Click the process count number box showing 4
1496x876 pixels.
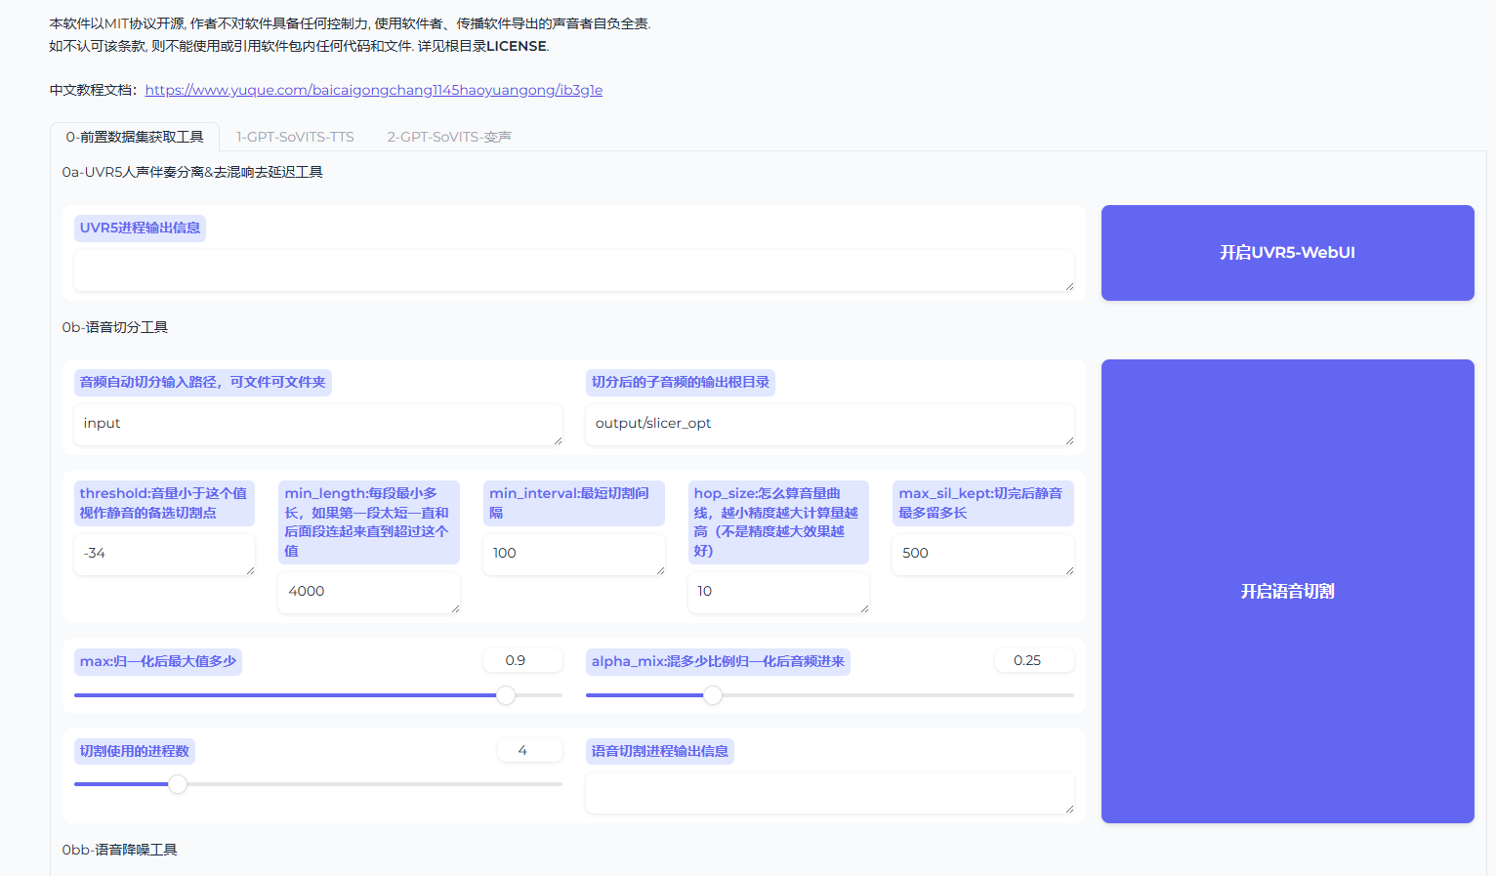[x=529, y=751]
